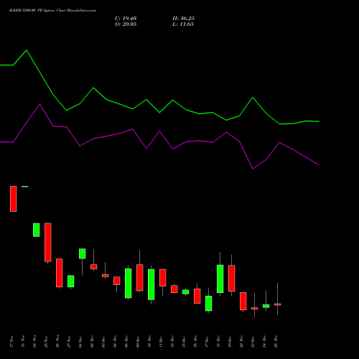This screenshot has height=359, width=359.
Task: Select the low value L: 11.65
Action: pyautogui.click(x=183, y=24)
